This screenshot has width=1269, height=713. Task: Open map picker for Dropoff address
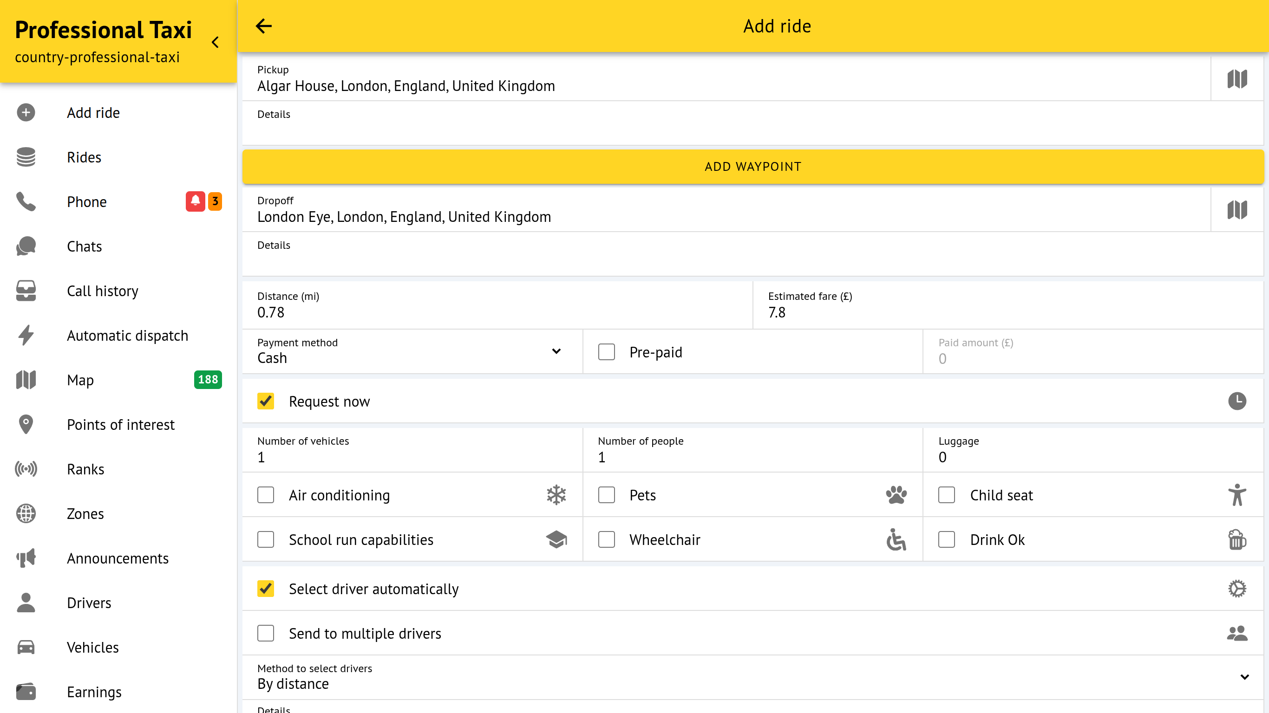(x=1236, y=210)
